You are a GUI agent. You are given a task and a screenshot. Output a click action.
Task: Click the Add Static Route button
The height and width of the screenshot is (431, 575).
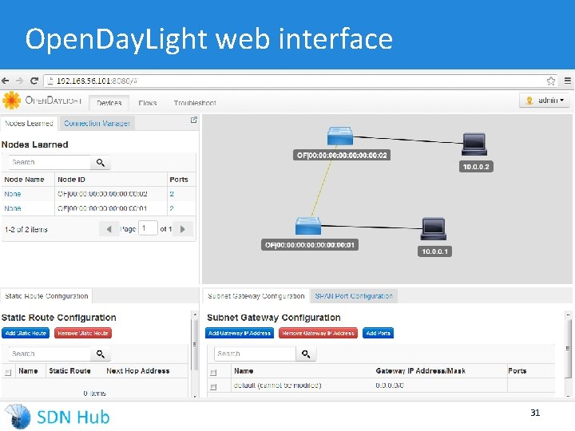point(26,333)
